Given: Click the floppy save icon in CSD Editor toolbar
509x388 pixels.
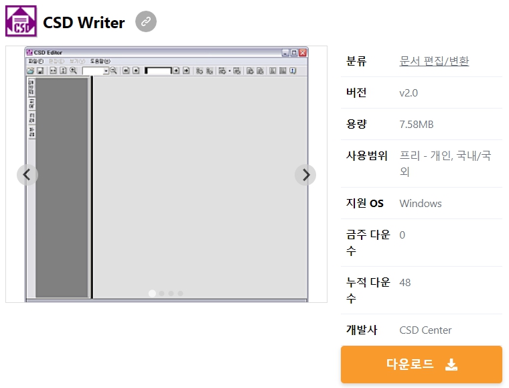Looking at the screenshot, I should [40, 71].
